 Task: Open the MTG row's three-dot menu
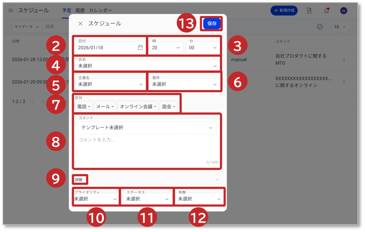click(344, 60)
